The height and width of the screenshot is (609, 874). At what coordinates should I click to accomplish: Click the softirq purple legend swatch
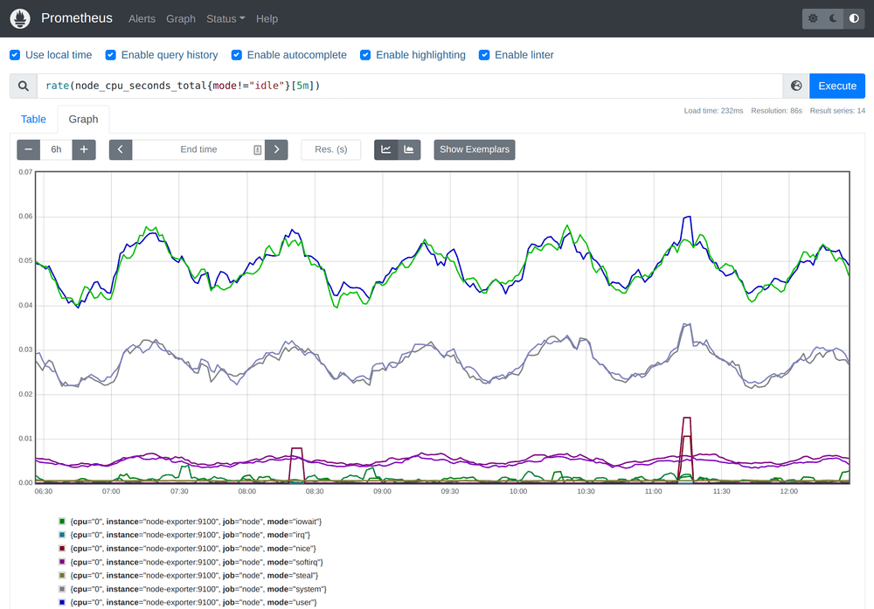(x=62, y=562)
